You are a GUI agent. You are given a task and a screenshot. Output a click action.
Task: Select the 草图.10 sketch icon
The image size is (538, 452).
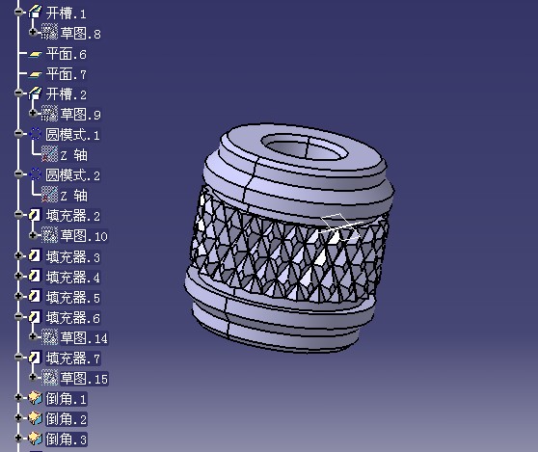click(x=50, y=235)
